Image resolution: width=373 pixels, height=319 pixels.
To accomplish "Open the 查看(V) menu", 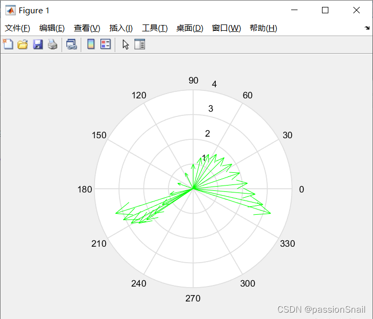I will point(87,28).
